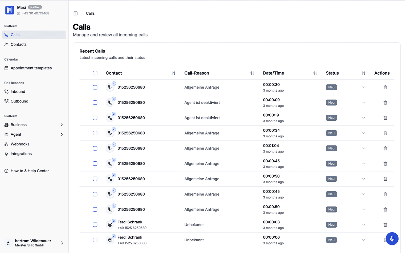Click the Date/Time column header
This screenshot has width=405, height=253.
point(273,73)
